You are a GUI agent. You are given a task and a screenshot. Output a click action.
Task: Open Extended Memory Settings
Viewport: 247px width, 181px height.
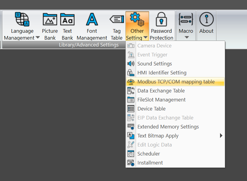tap(168, 127)
